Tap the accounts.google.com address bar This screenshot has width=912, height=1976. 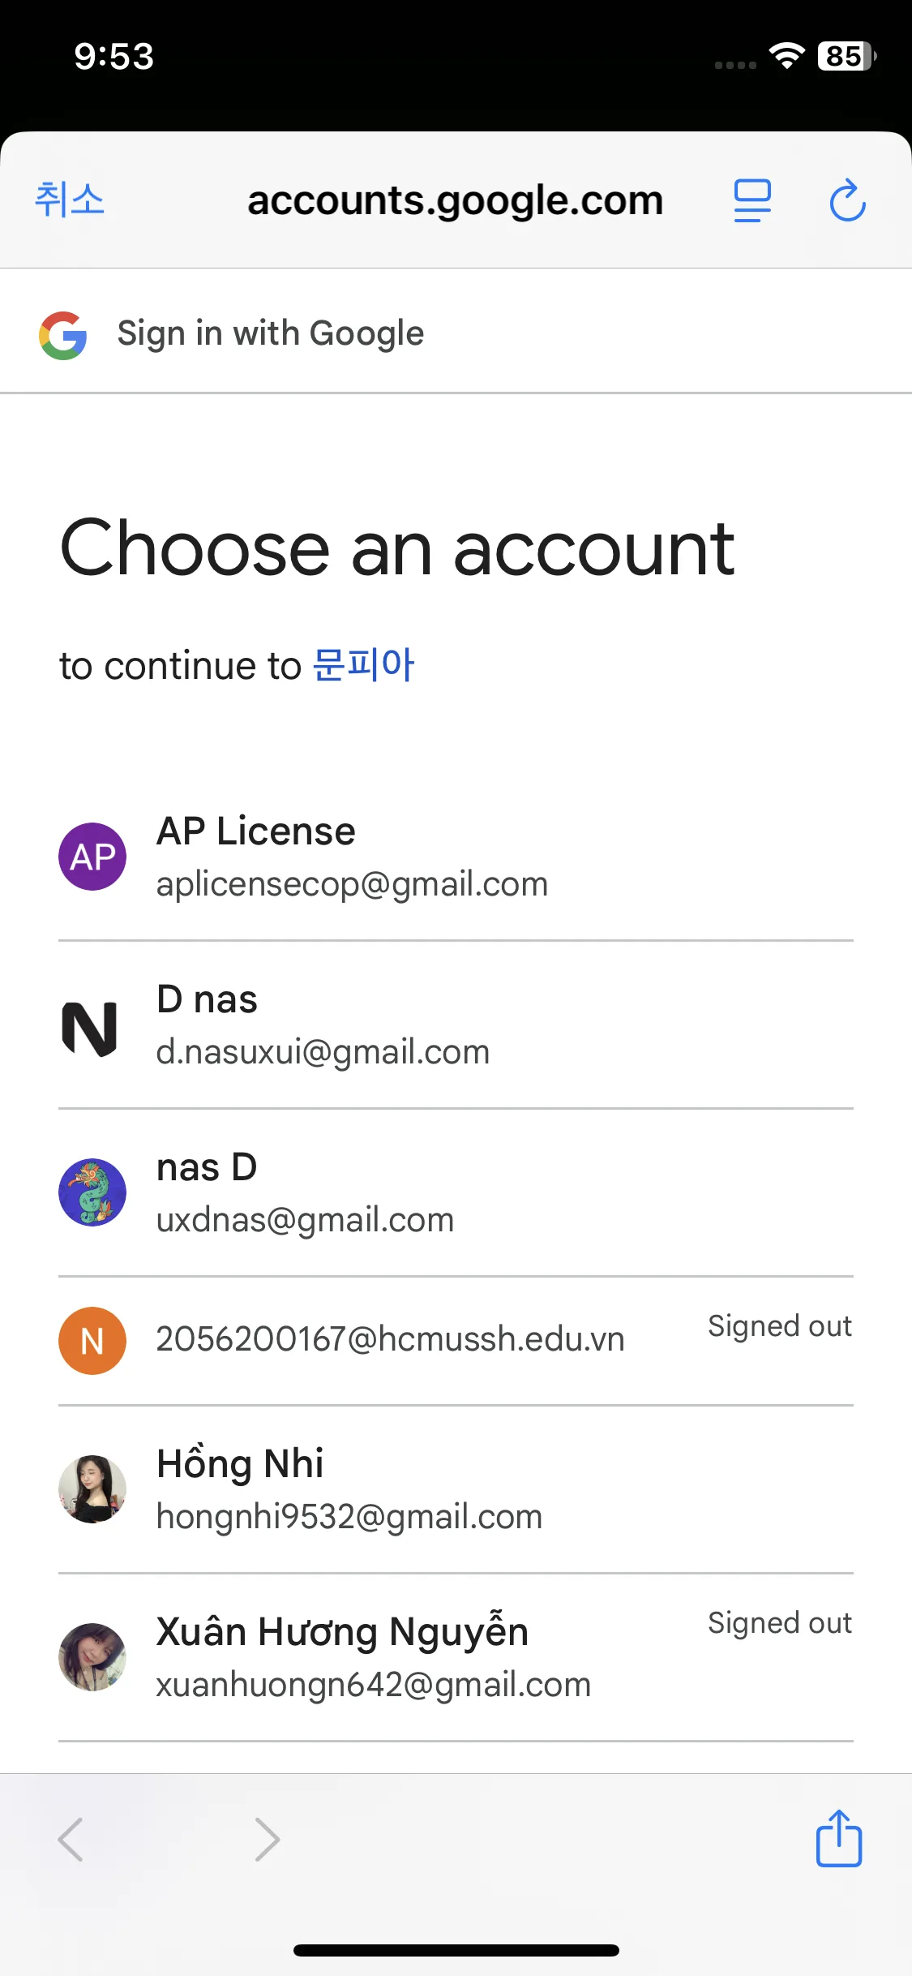click(x=455, y=200)
